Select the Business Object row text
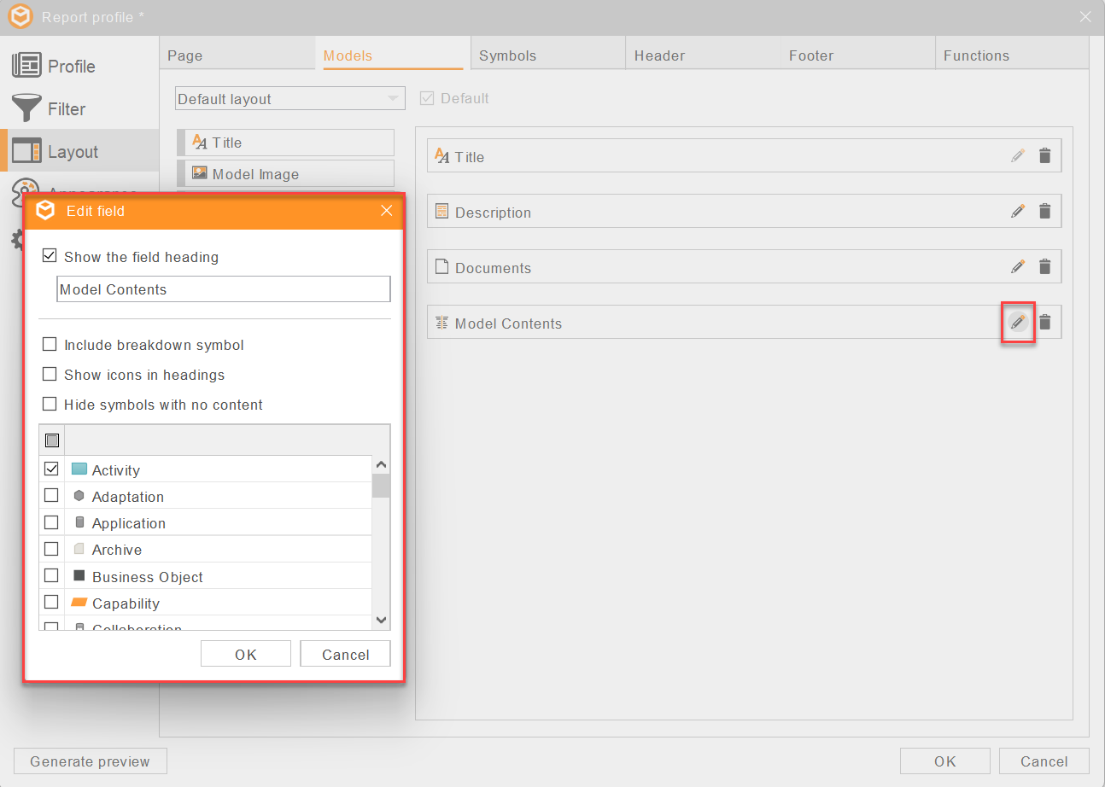Screen dimensions: 1105x787 (x=148, y=577)
